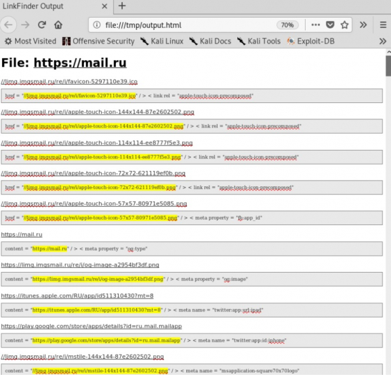Open page actions three-dots menu

pyautogui.click(x=315, y=25)
